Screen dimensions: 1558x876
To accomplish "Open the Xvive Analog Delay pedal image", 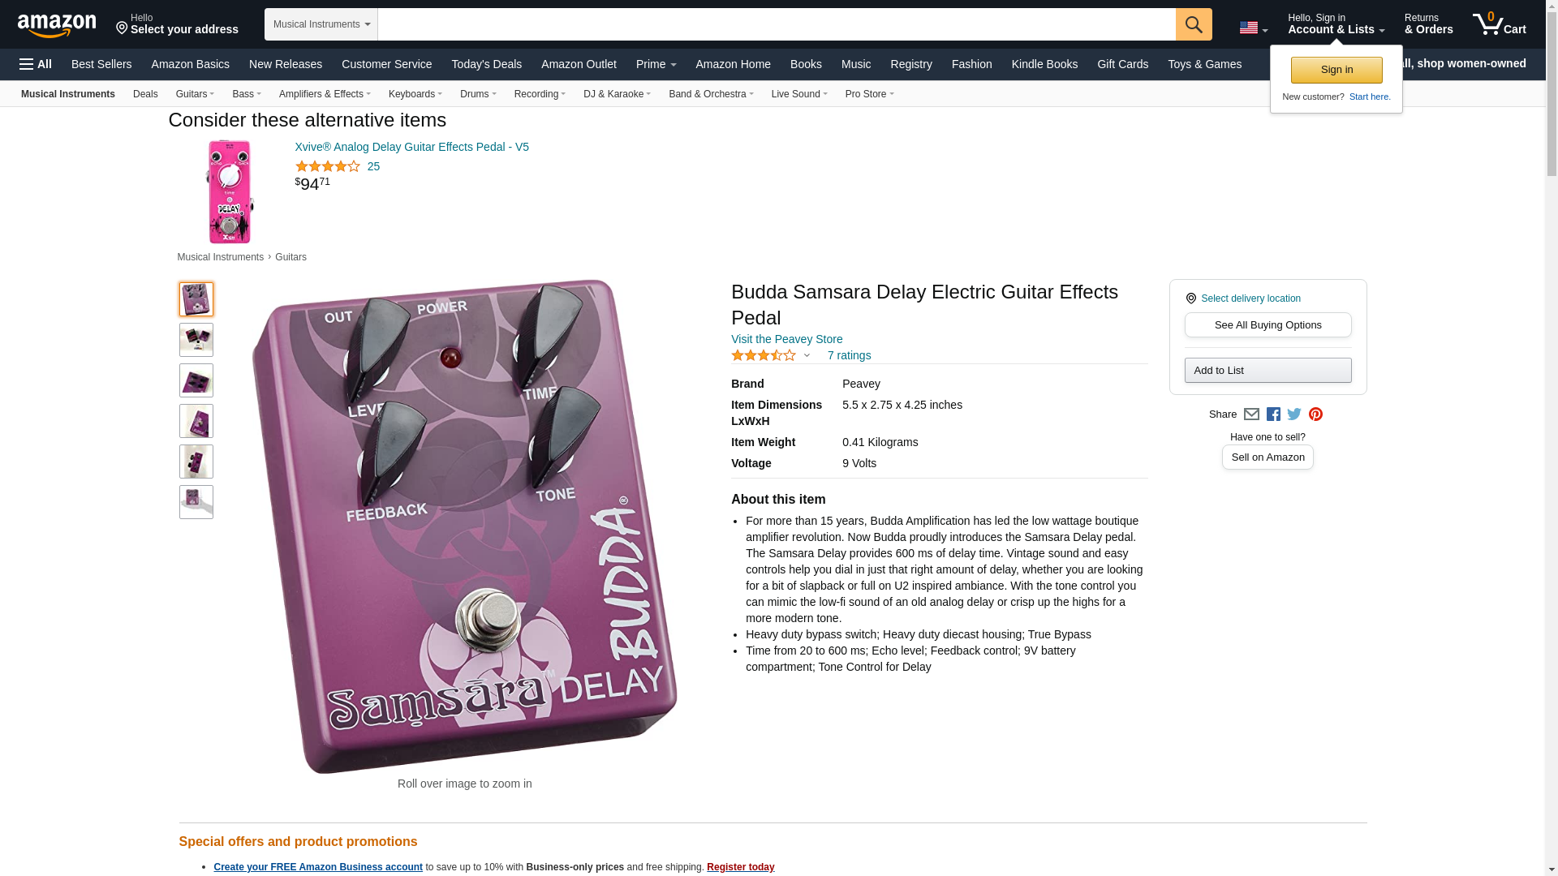I will point(230,191).
